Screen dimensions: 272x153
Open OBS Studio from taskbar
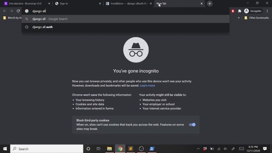click(x=142, y=149)
